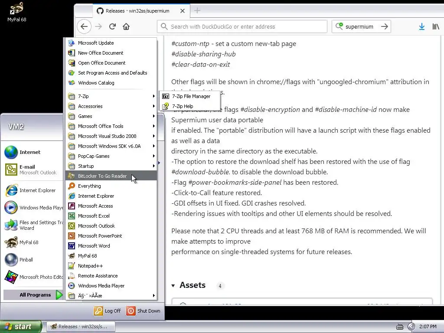This screenshot has width=444, height=333.
Task: Show hidden tray icons chevron
Action: pos(411,327)
